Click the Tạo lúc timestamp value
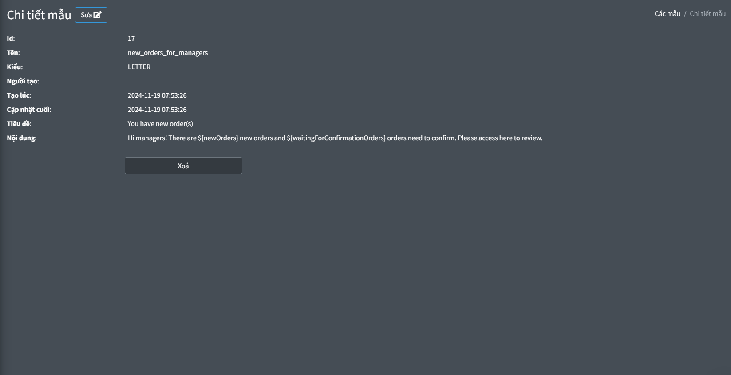 click(x=157, y=95)
